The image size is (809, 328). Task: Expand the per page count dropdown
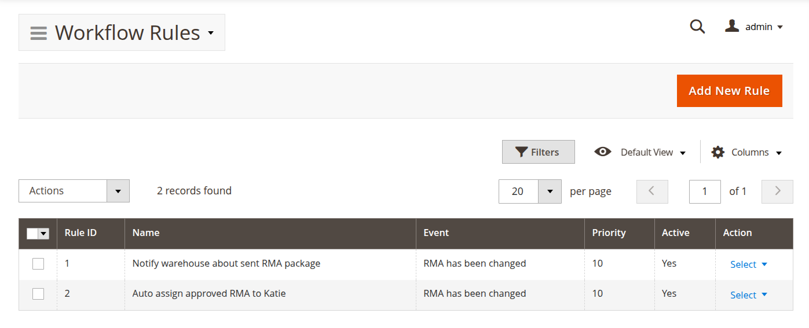coord(550,191)
